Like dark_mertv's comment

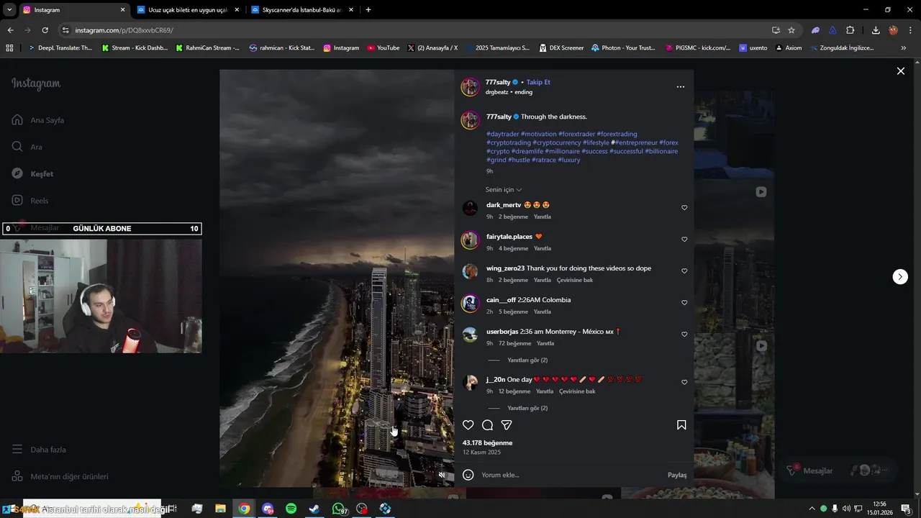[x=684, y=208]
